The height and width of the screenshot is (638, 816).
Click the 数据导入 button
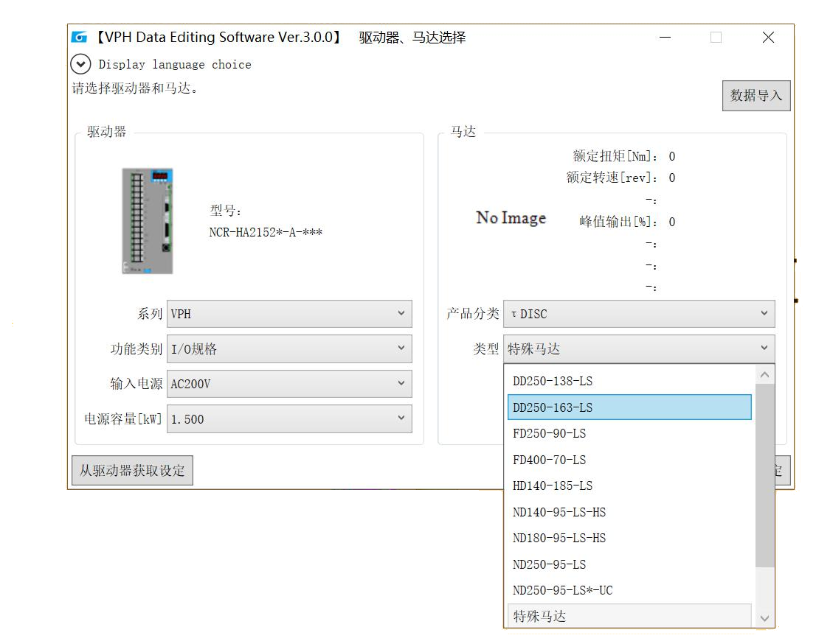pyautogui.click(x=756, y=96)
